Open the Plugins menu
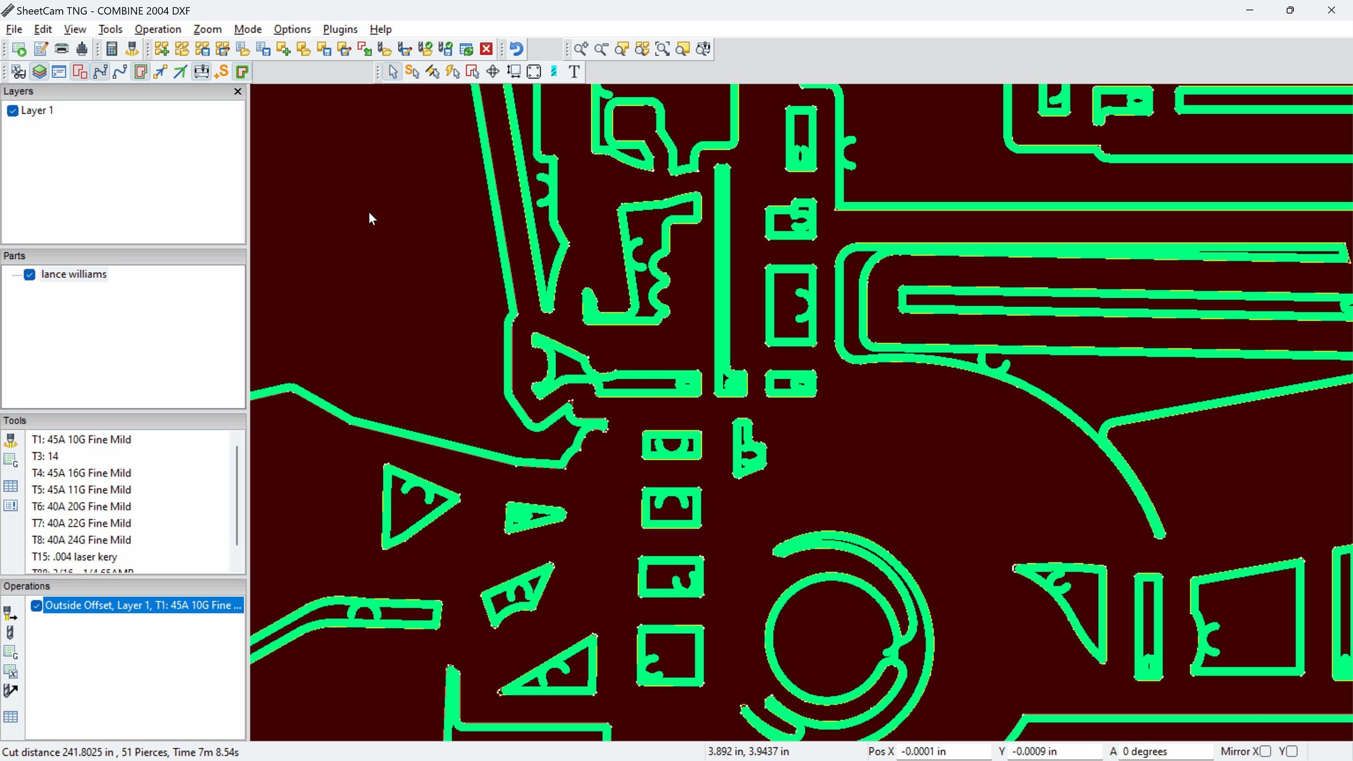 click(340, 29)
